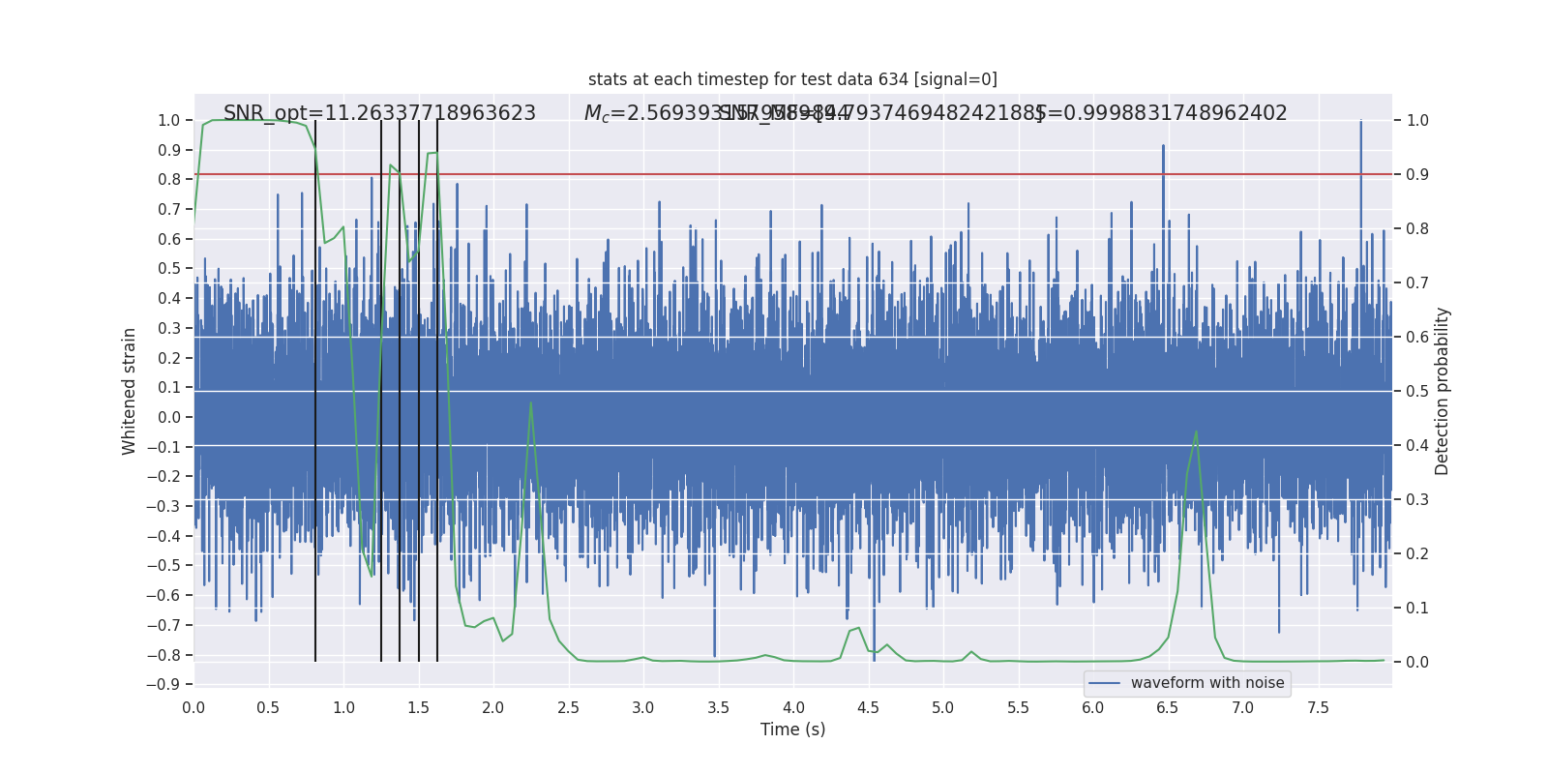This screenshot has height=774, width=1548.
Task: Click the −0.8 tick on the left axis
Action: (x=164, y=655)
